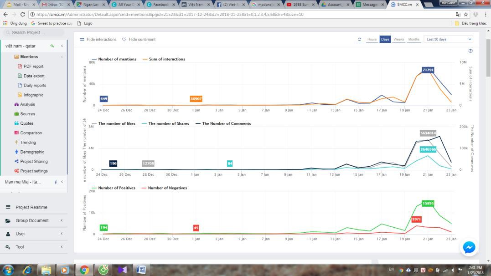Open the Facebook Messenger chat bubble
The height and width of the screenshot is (276, 491).
click(469, 247)
